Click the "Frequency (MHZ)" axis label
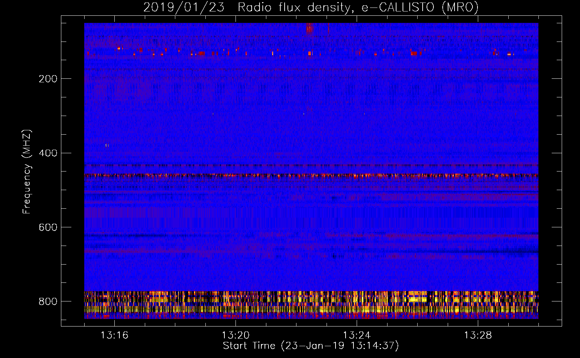 [x=27, y=172]
